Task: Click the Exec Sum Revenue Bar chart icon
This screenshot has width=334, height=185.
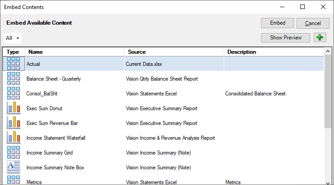Action: point(14,123)
